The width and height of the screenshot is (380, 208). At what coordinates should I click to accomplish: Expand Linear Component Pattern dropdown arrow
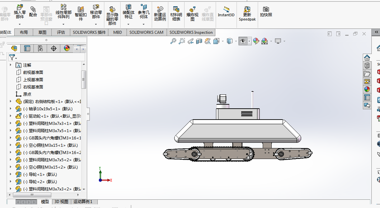(x=64, y=24)
